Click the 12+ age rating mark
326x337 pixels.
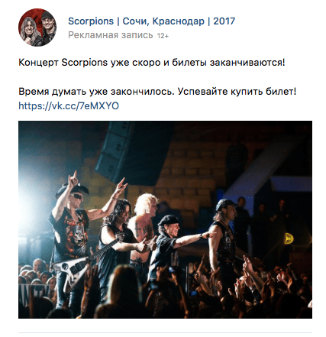point(163,36)
